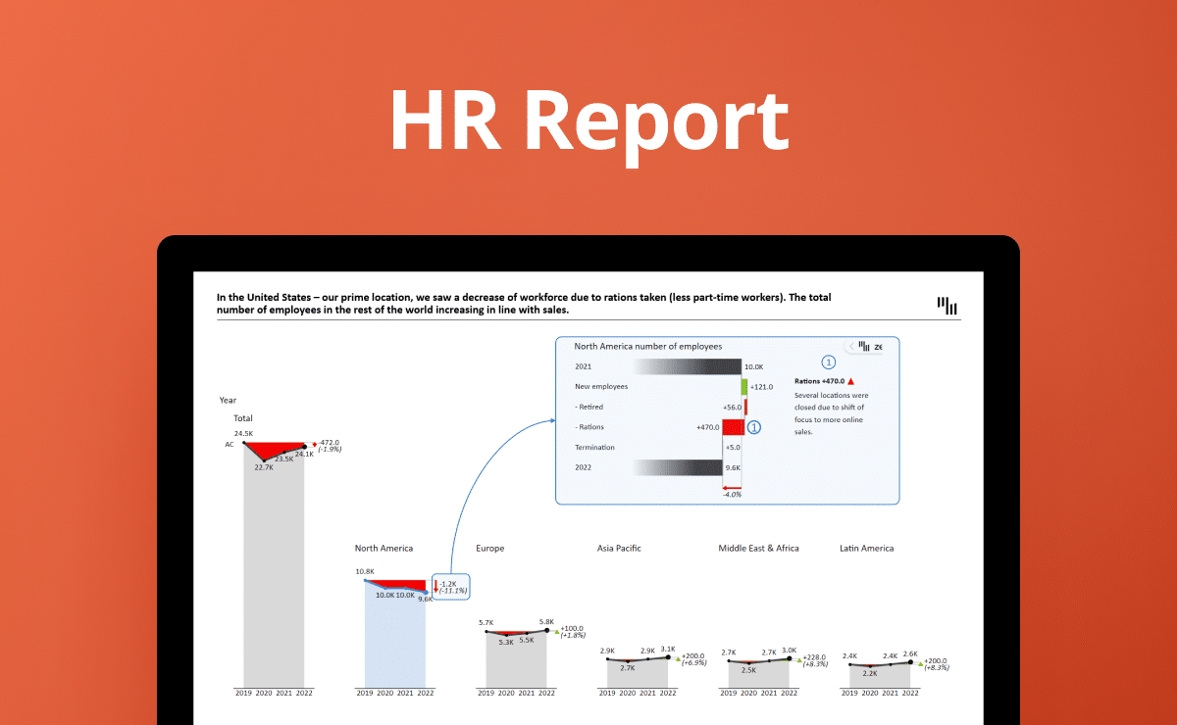This screenshot has width=1177, height=725.
Task: Click the red diamond marker beside -472.0
Action: click(x=314, y=445)
